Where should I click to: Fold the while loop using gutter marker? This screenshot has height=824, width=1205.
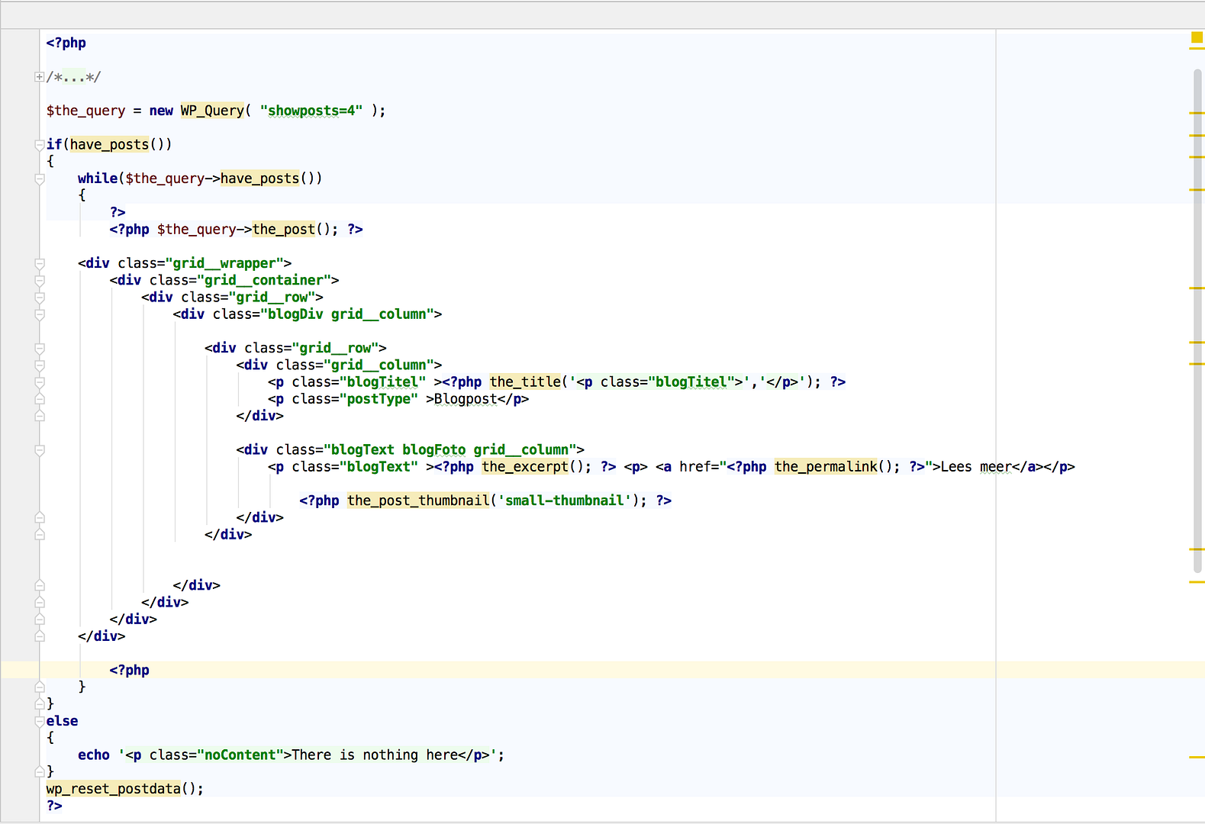pos(39,179)
